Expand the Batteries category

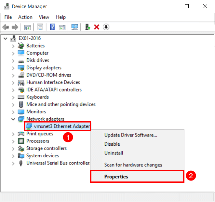pyautogui.click(x=13, y=46)
